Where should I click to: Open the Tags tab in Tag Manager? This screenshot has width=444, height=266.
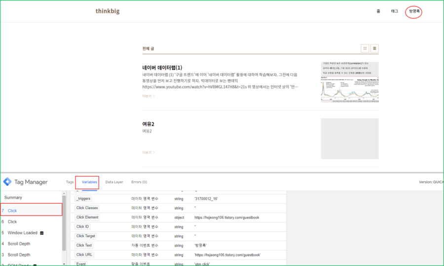tap(70, 182)
